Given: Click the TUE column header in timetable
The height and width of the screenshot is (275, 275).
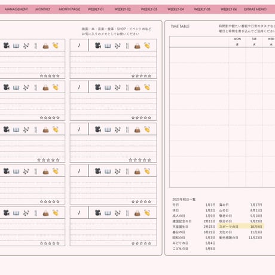Looking at the screenshot, I should coord(254,42).
